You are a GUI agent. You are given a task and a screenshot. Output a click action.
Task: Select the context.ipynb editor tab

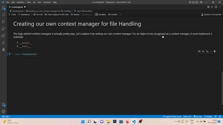click(17, 7)
